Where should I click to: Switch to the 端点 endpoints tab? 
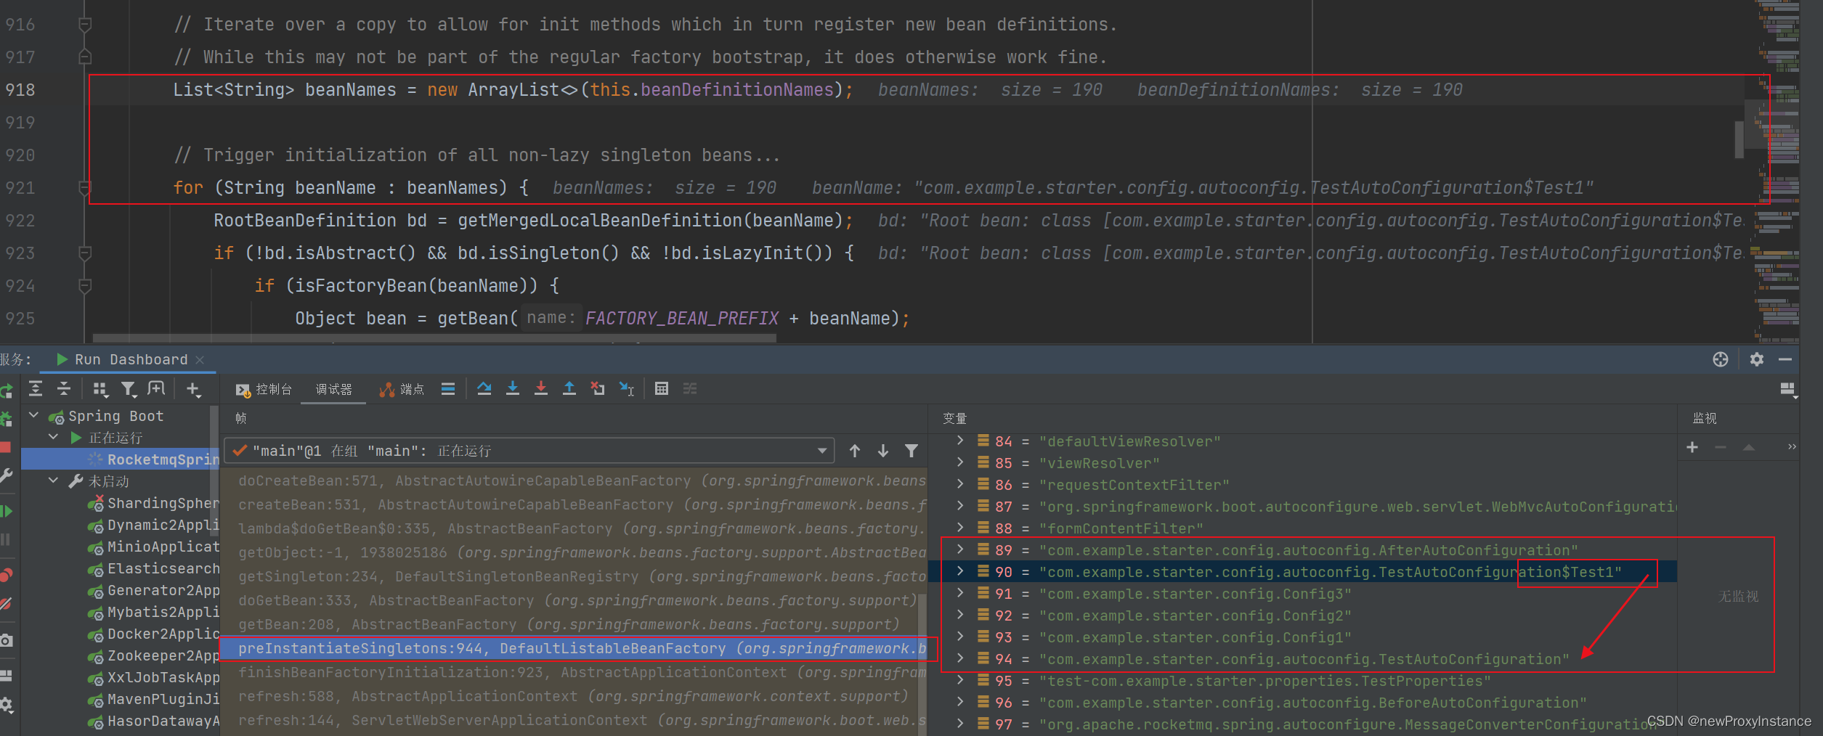402,390
